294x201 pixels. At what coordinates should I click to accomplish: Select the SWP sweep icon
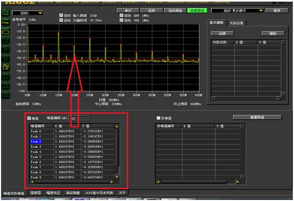click(x=5, y=31)
